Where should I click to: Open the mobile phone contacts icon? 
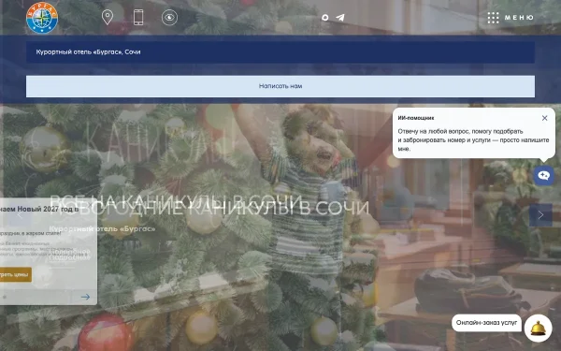pyautogui.click(x=138, y=17)
